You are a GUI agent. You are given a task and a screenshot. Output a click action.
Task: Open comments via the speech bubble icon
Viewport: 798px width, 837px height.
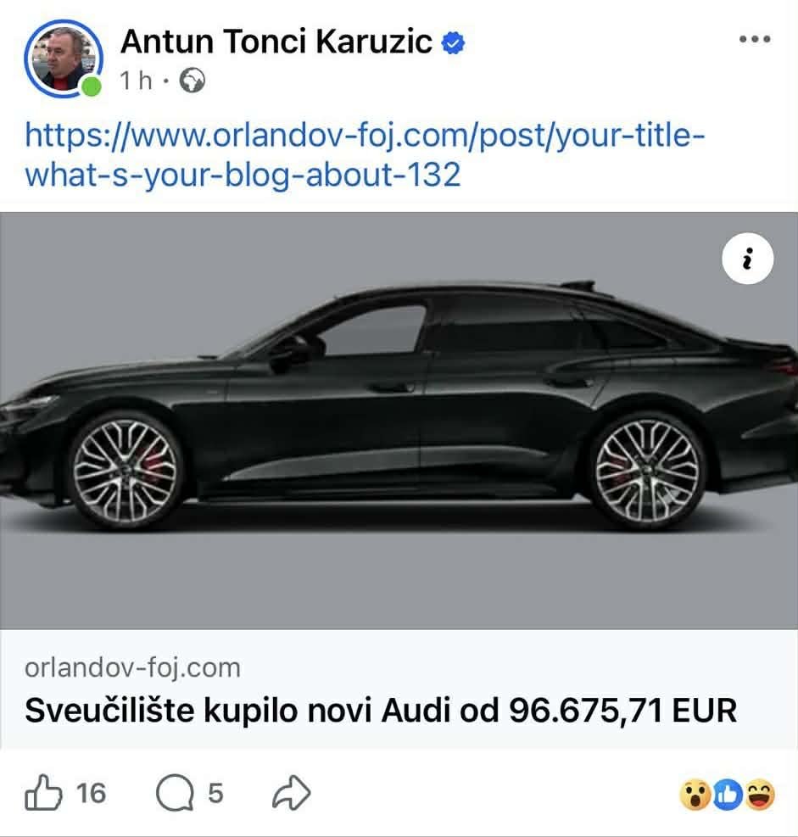pyautogui.click(x=175, y=793)
